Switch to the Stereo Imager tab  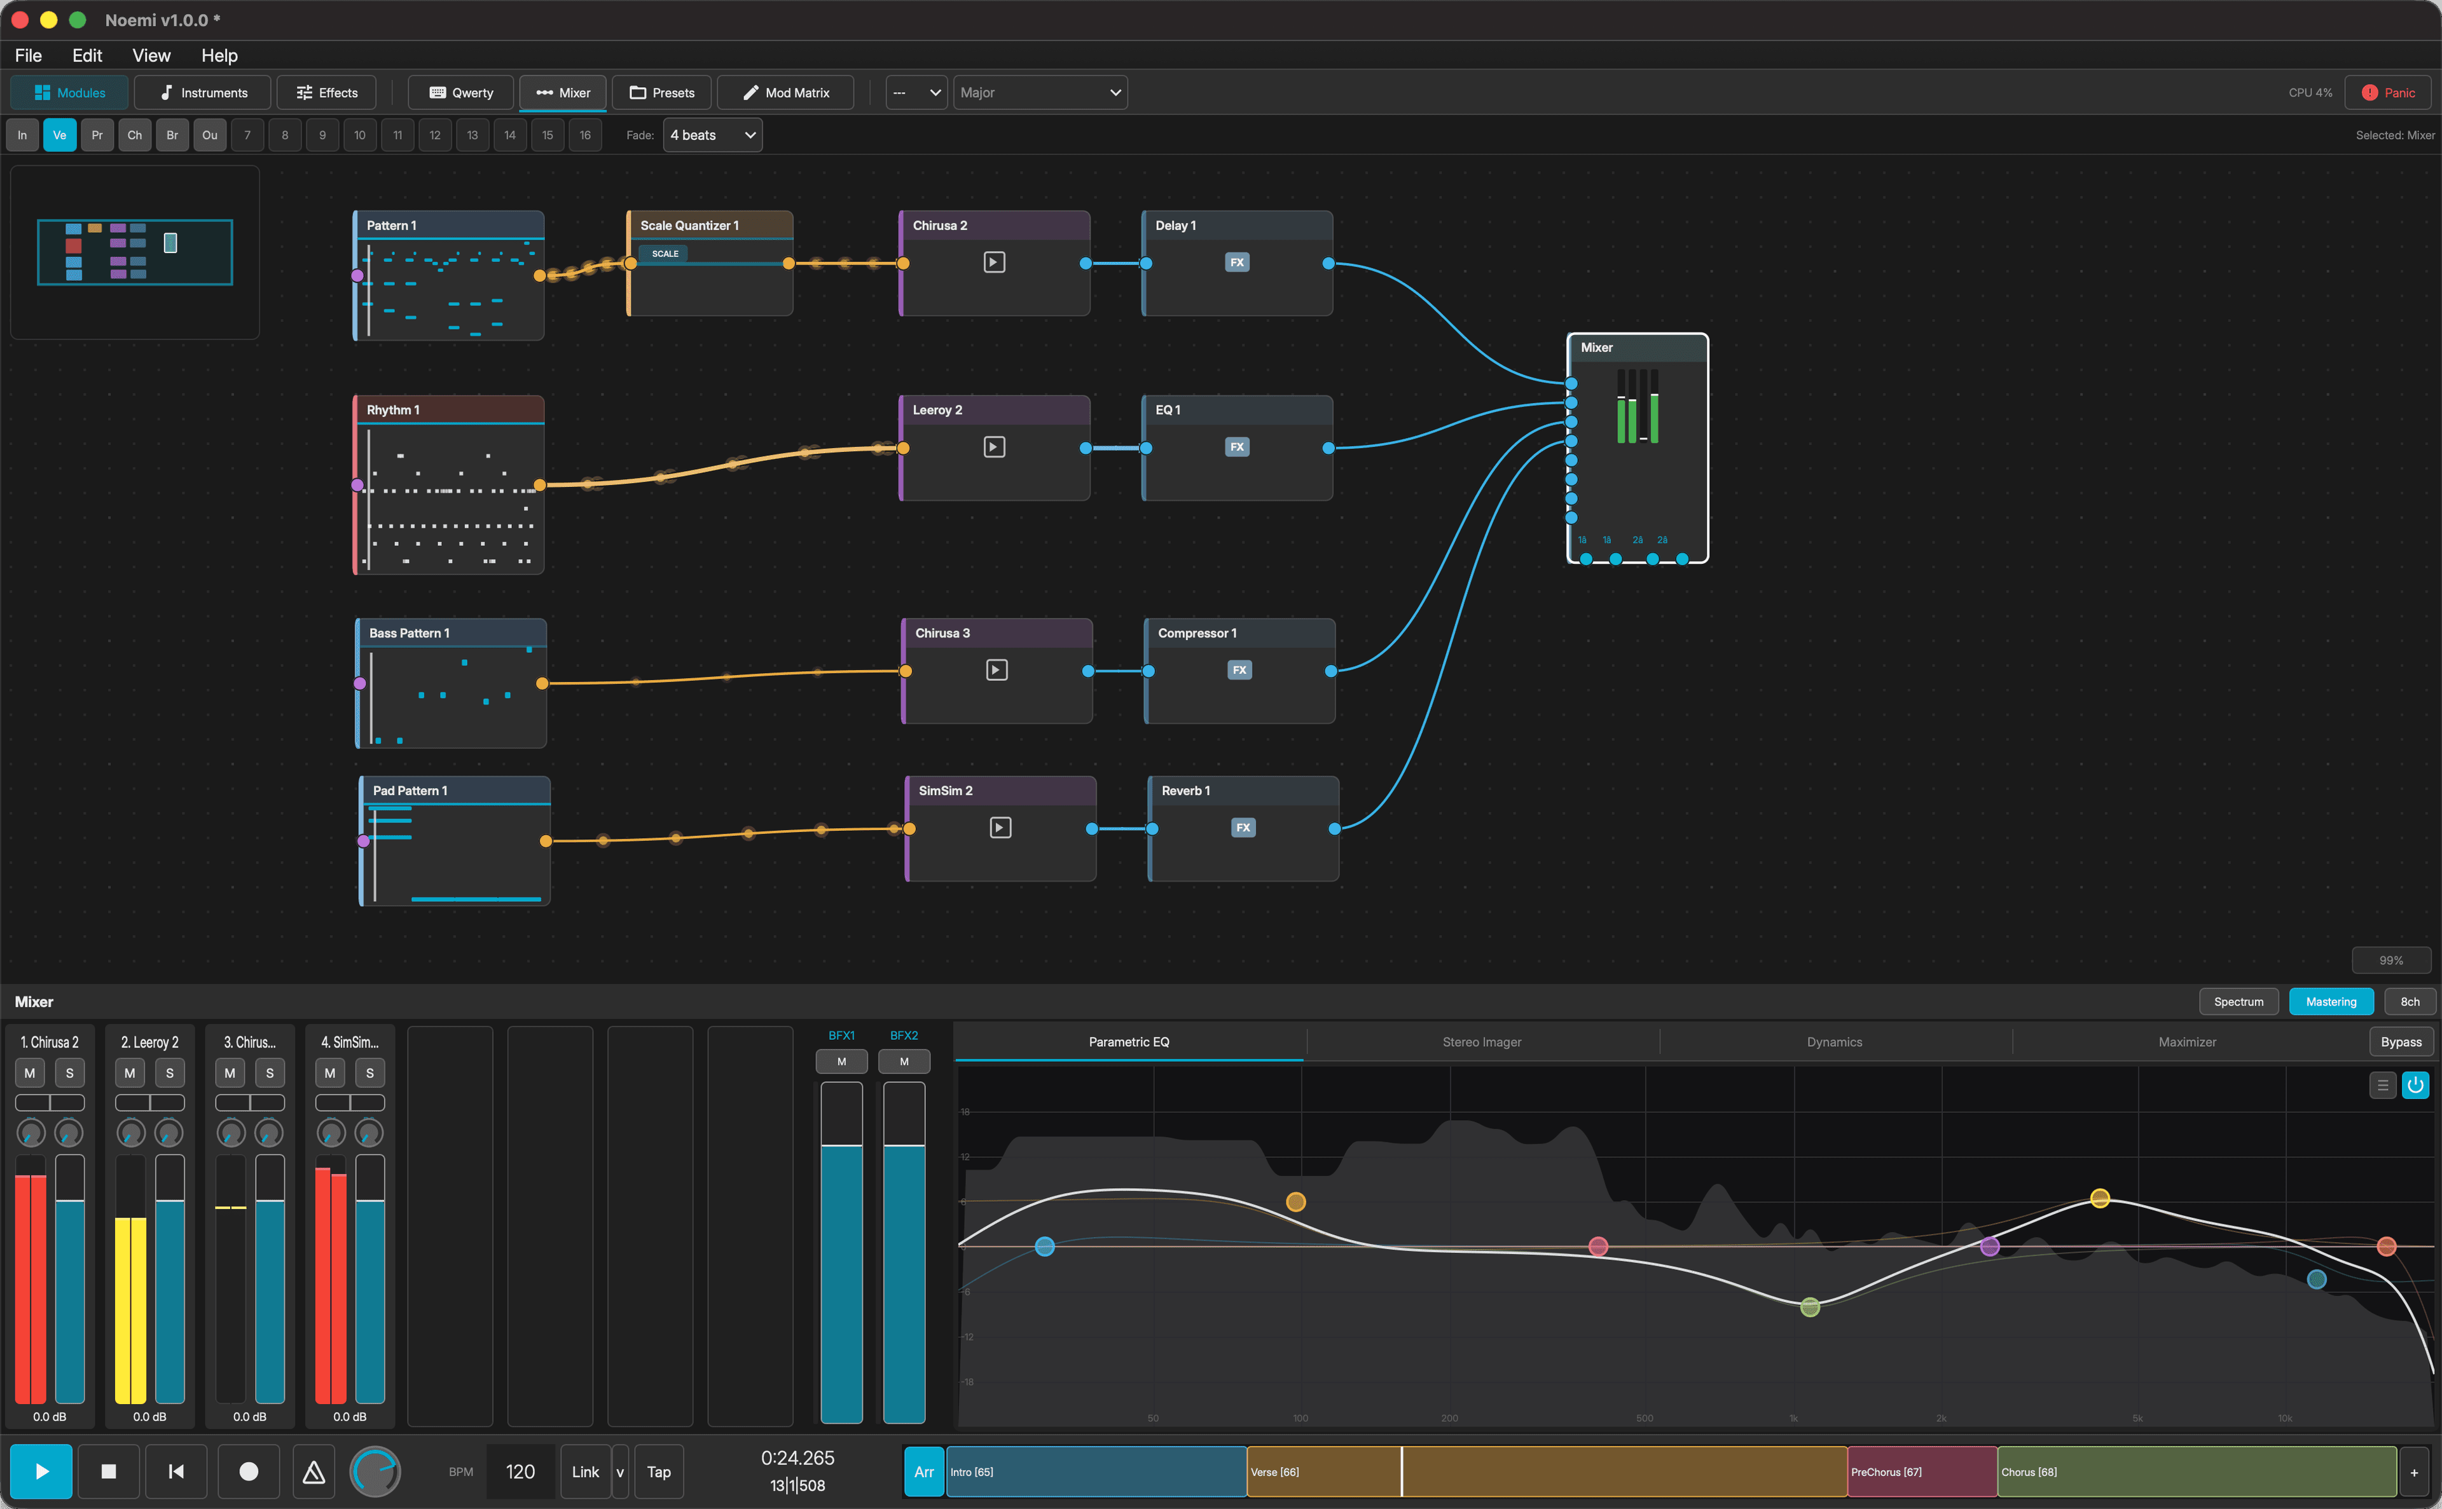click(1482, 1041)
